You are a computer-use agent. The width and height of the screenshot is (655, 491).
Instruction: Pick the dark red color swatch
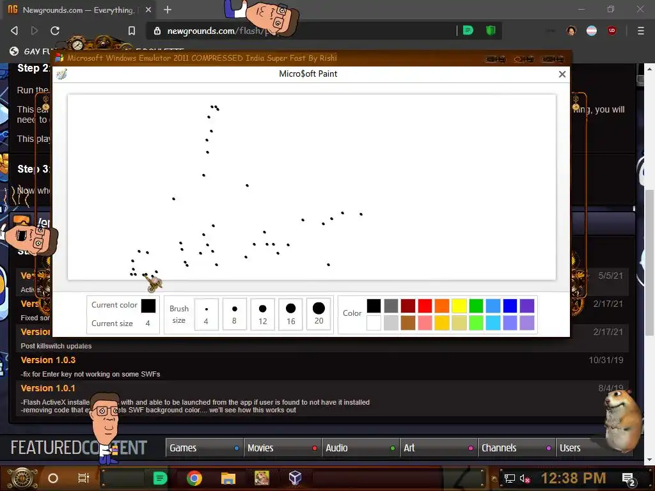[408, 306]
